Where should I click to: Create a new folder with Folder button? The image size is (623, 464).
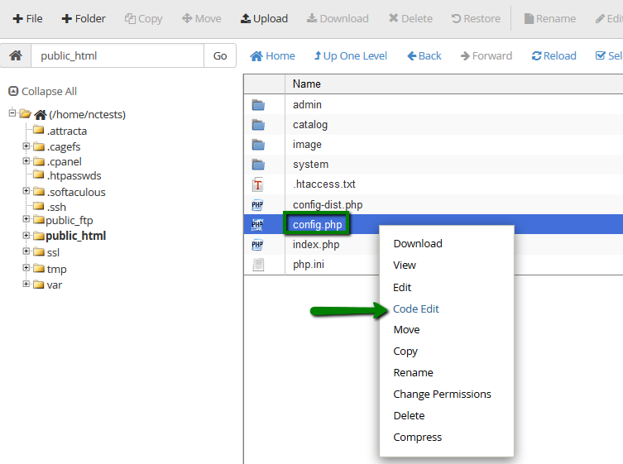coord(84,18)
